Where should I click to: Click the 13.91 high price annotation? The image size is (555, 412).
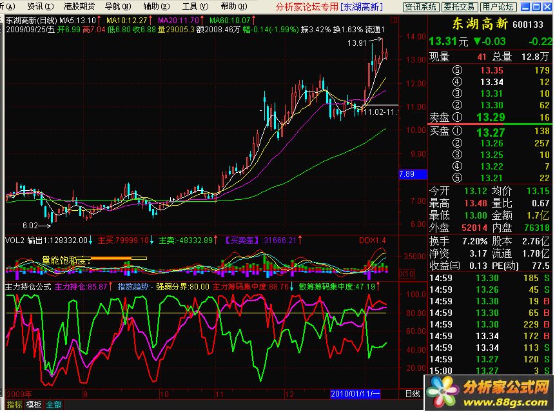pyautogui.click(x=357, y=43)
